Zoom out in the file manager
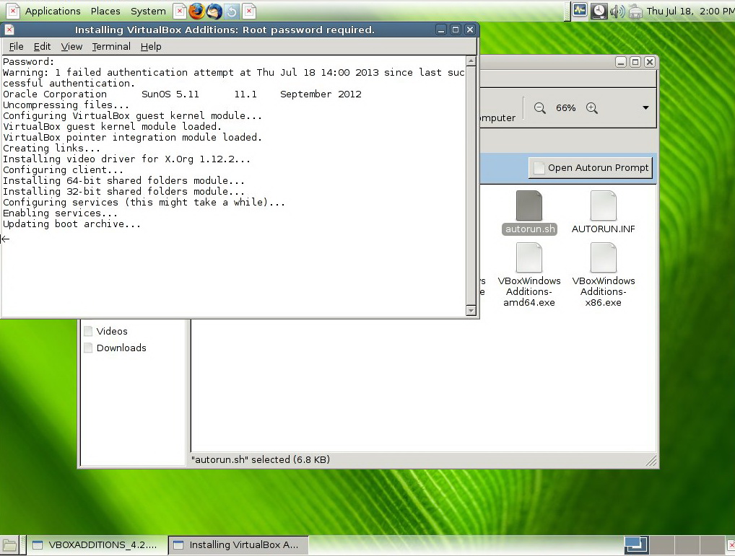The height and width of the screenshot is (556, 735). [540, 108]
